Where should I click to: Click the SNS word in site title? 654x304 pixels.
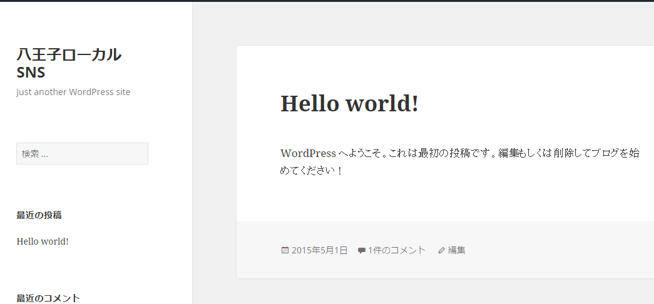pyautogui.click(x=31, y=73)
